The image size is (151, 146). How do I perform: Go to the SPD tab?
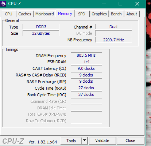coord(82,14)
